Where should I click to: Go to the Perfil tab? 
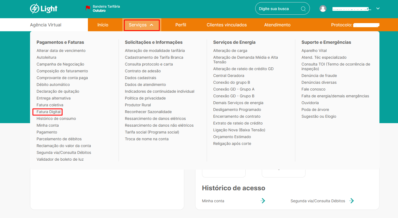pos(181,25)
